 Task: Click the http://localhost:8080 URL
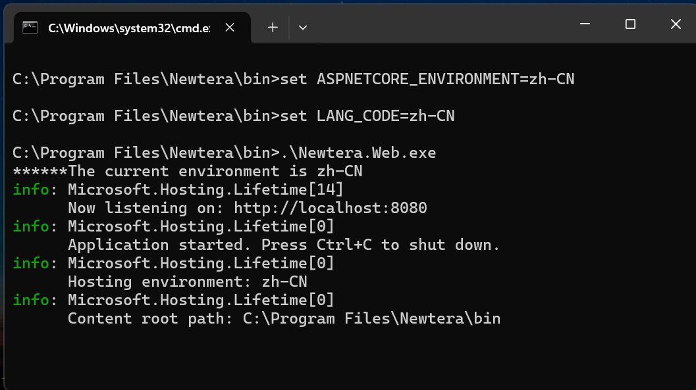click(331, 208)
